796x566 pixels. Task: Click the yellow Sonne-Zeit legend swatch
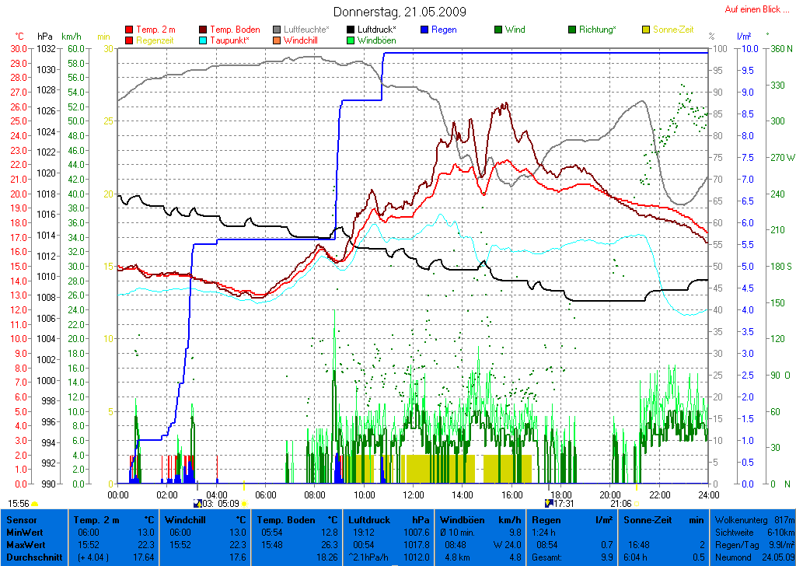click(x=647, y=30)
